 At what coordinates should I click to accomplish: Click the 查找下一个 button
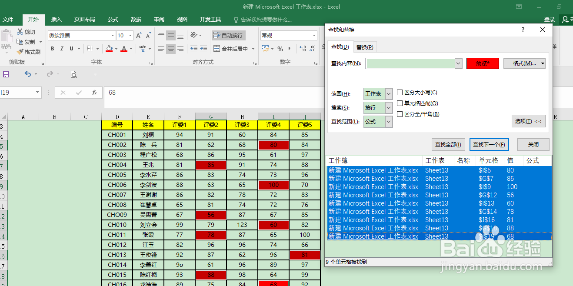tap(489, 144)
